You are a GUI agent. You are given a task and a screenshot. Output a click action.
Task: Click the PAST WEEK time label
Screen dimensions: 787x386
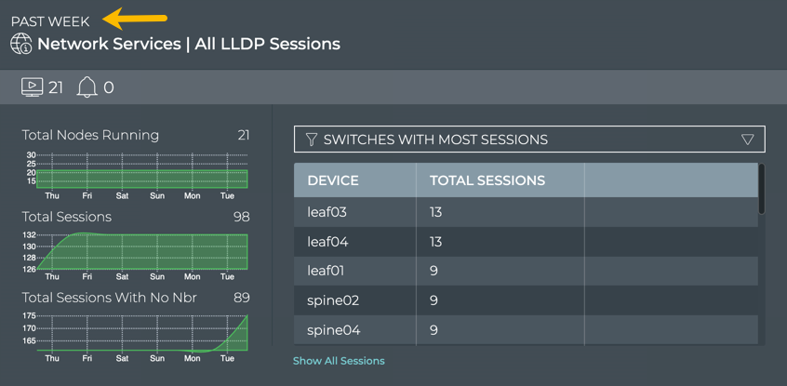50,21
